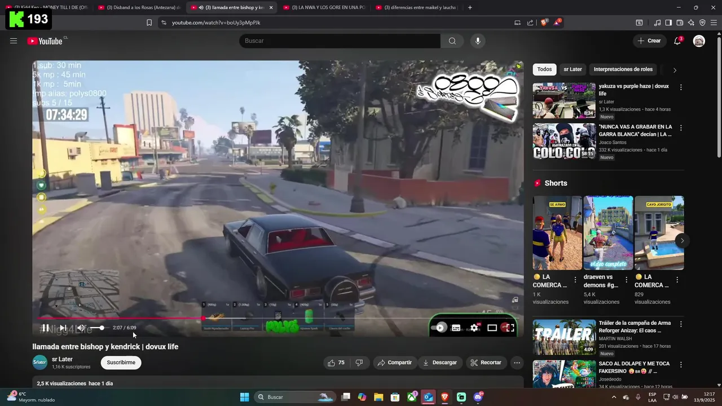722x406 pixels.
Task: Select the Todos filter chip
Action: (x=544, y=69)
